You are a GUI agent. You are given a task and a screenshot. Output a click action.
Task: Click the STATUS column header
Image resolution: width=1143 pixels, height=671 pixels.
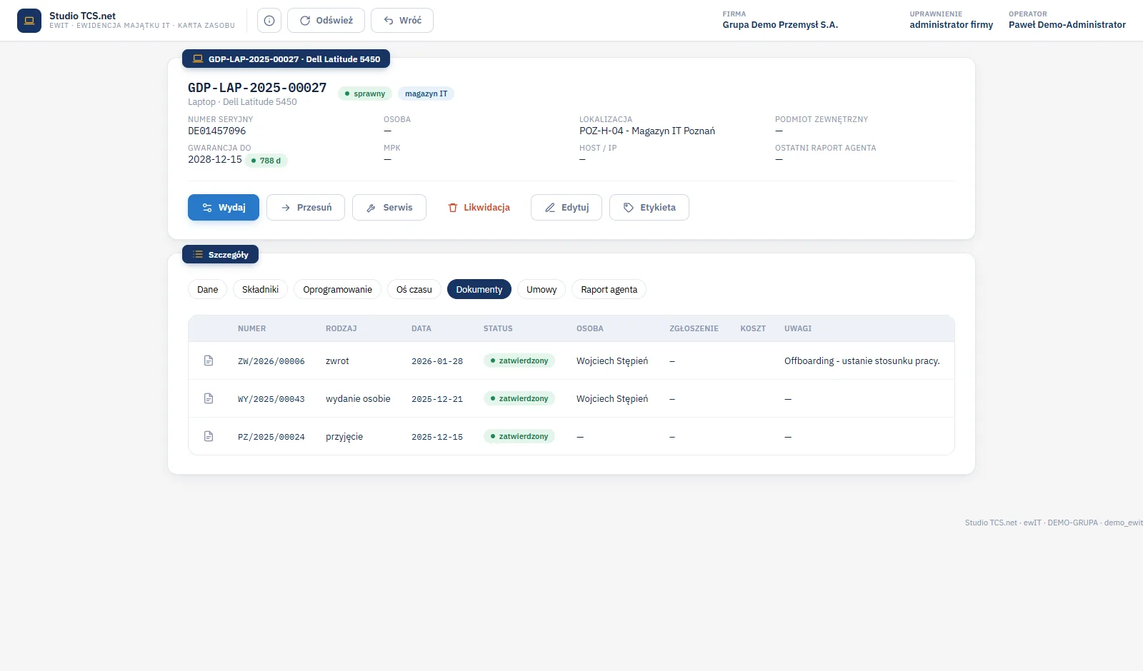pyautogui.click(x=498, y=329)
